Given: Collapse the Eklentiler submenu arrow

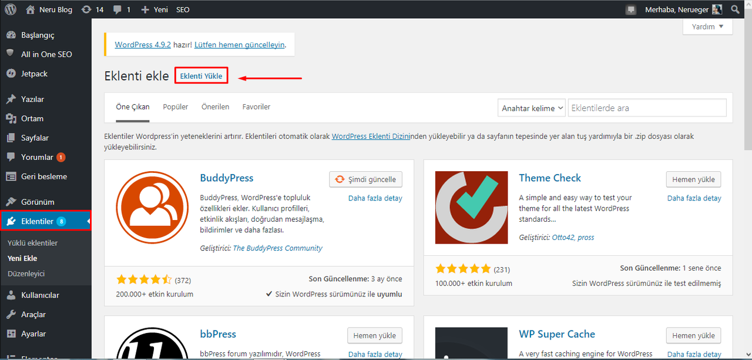Looking at the screenshot, I should click(x=89, y=221).
